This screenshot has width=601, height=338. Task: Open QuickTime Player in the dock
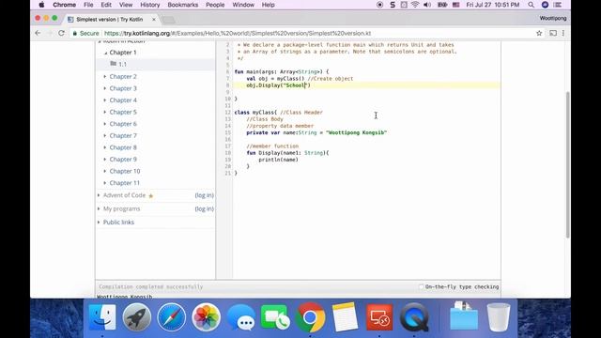414,317
